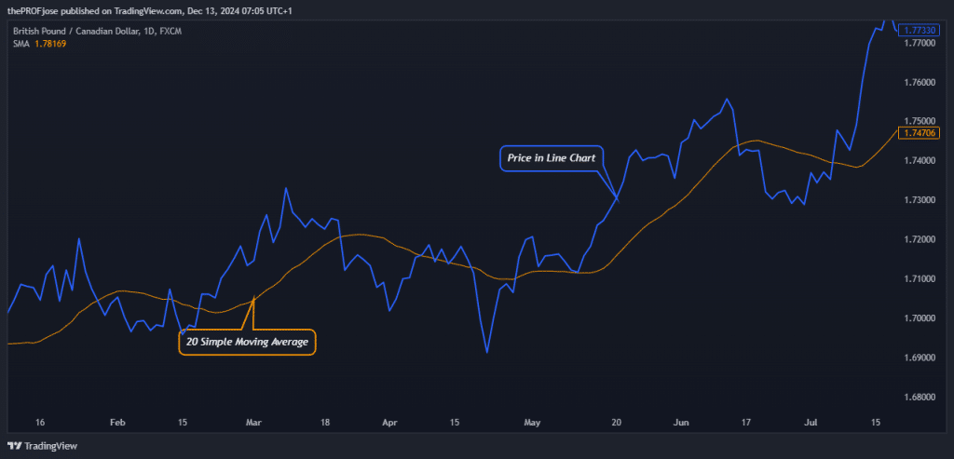Click the 1.72000 price axis label

(x=920, y=240)
